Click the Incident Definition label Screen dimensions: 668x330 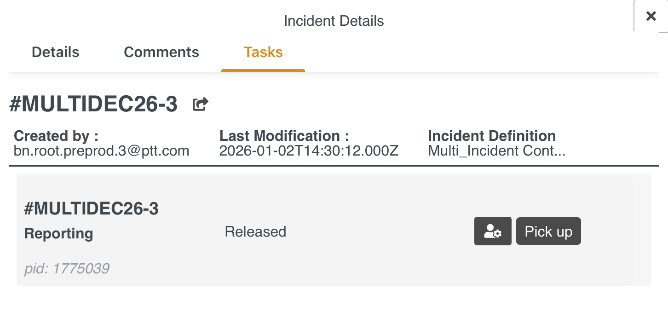coord(491,136)
